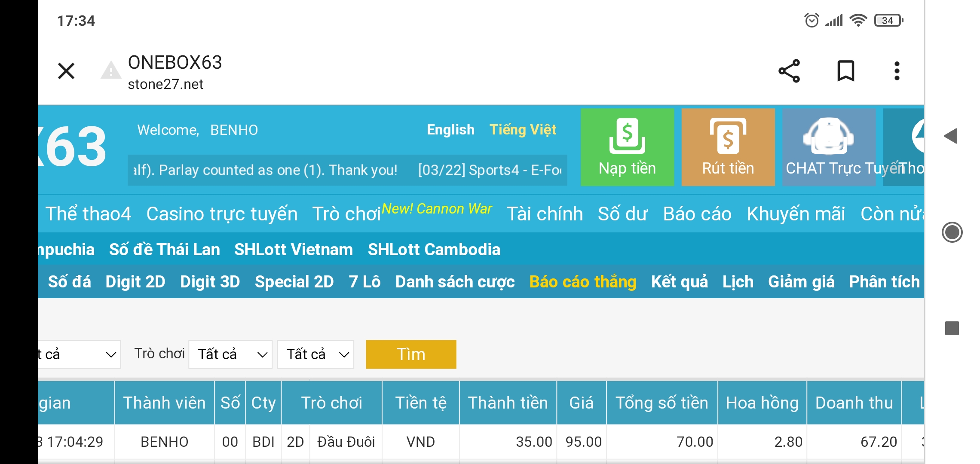Tap the browser share icon
Viewport: 980px width, 464px height.
click(x=789, y=71)
